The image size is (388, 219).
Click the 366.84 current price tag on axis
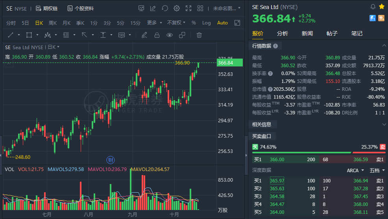[x=230, y=63]
